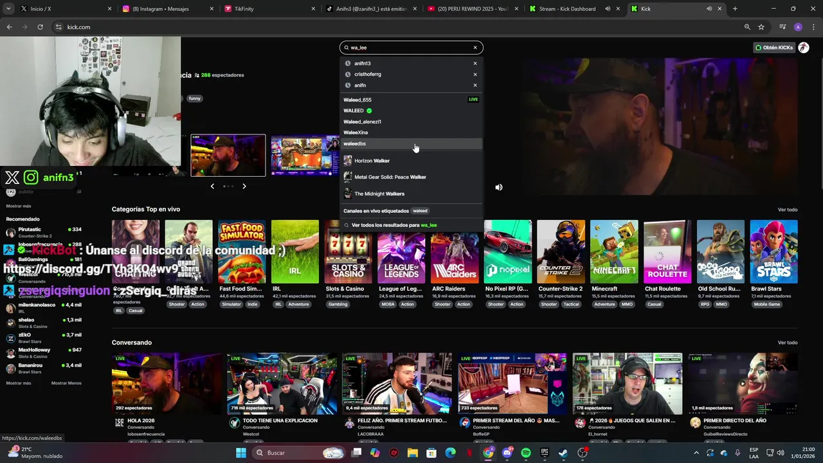
Task: Click the funny tag
Action: 194,98
